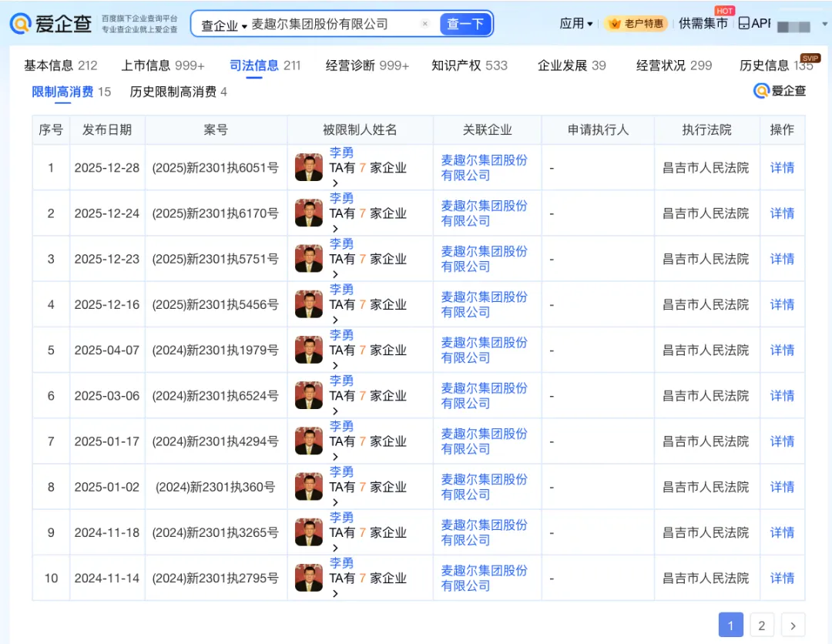The width and height of the screenshot is (832, 644).
Task: View 详情 for case 执1979号
Action: [x=782, y=350]
